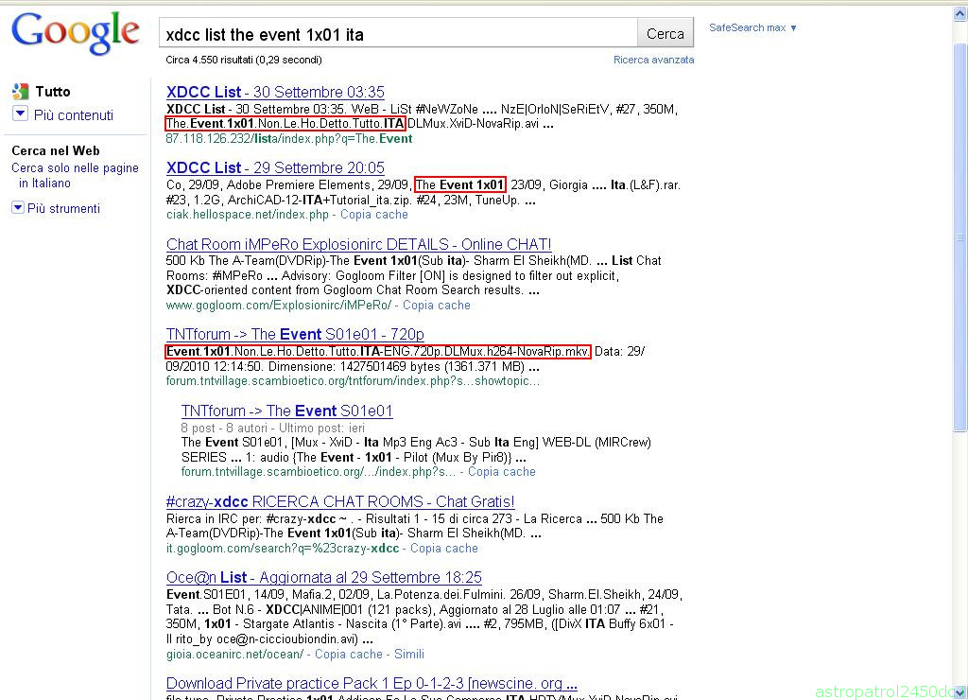Click the Cerca search button

click(665, 34)
